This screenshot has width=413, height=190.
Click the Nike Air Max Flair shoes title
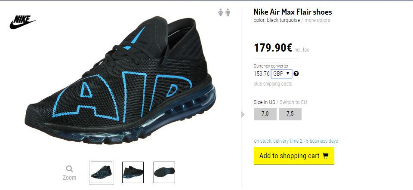[293, 12]
